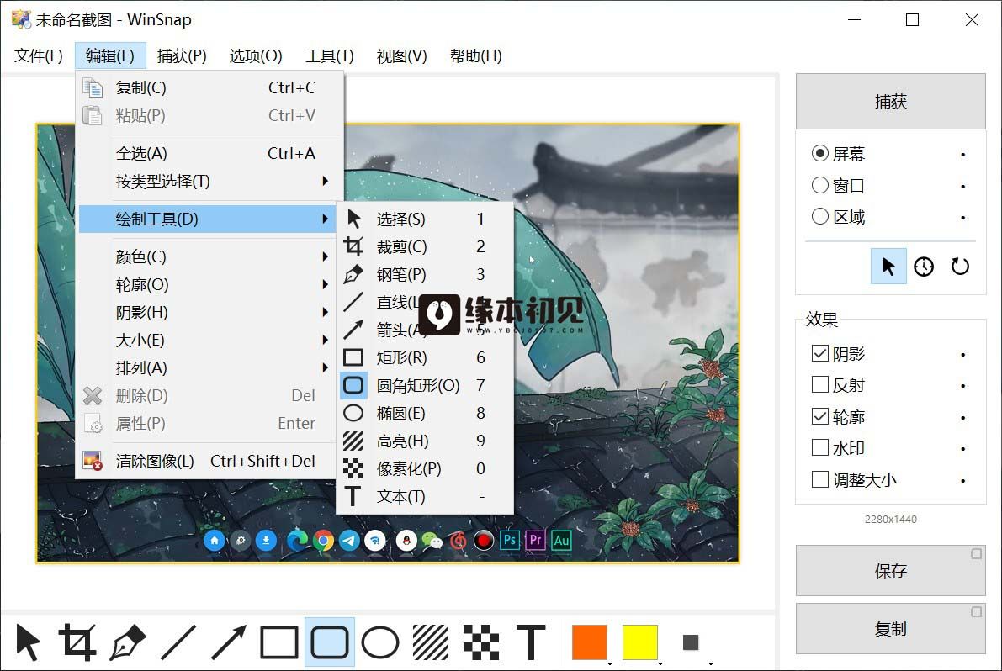Expand 排列(A) submenu
The width and height of the screenshot is (1002, 671).
coord(208,367)
